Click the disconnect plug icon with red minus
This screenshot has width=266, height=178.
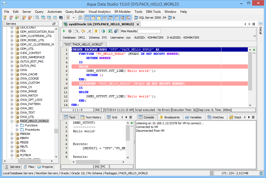click(30, 17)
